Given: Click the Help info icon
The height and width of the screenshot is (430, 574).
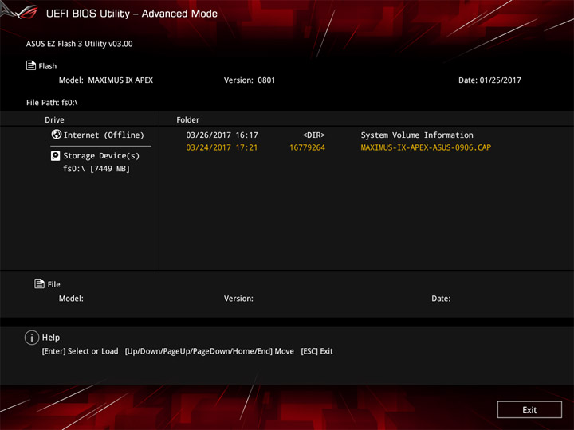Looking at the screenshot, I should tap(32, 338).
